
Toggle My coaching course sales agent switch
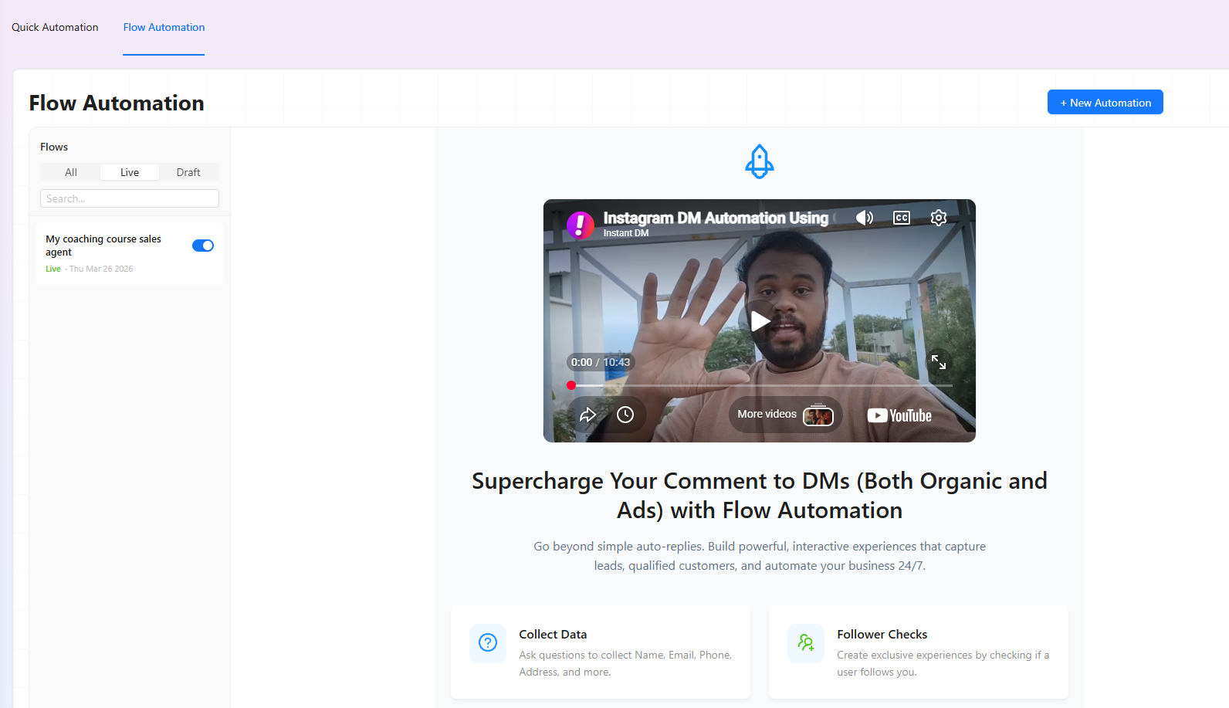[x=203, y=246]
